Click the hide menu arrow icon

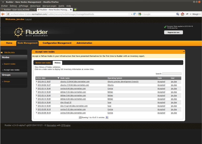pos(2,52)
